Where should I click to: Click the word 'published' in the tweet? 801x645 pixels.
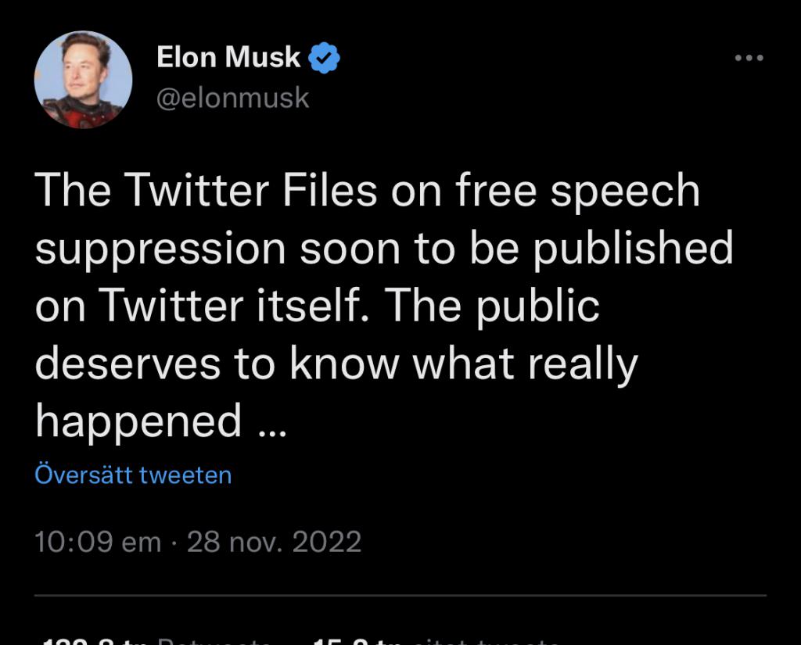coord(634,249)
